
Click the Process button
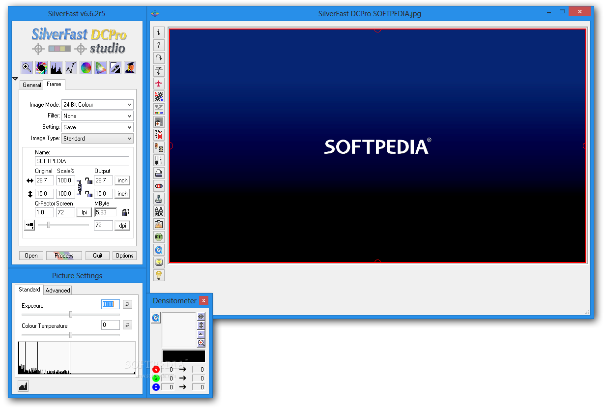pyautogui.click(x=64, y=256)
